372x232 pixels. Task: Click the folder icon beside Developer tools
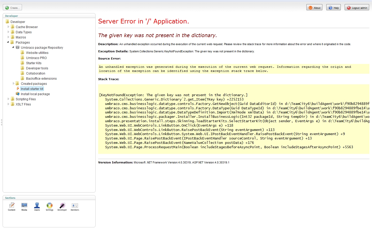(x=23, y=68)
